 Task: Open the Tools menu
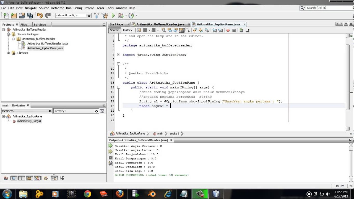coord(110,8)
